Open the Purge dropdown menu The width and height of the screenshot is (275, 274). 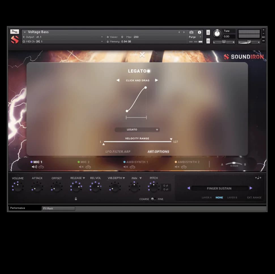point(200,37)
